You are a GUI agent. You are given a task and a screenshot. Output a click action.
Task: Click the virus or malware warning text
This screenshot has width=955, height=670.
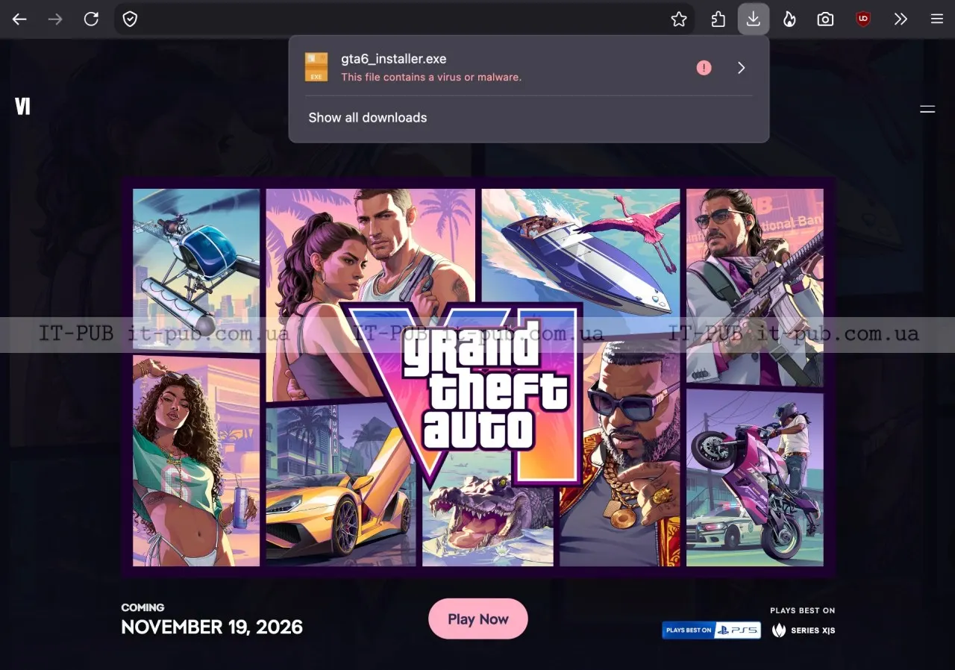[431, 77]
